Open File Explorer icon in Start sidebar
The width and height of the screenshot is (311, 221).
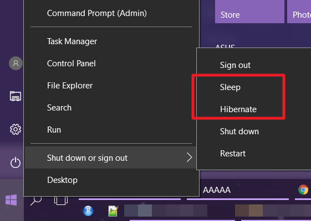[x=16, y=96]
